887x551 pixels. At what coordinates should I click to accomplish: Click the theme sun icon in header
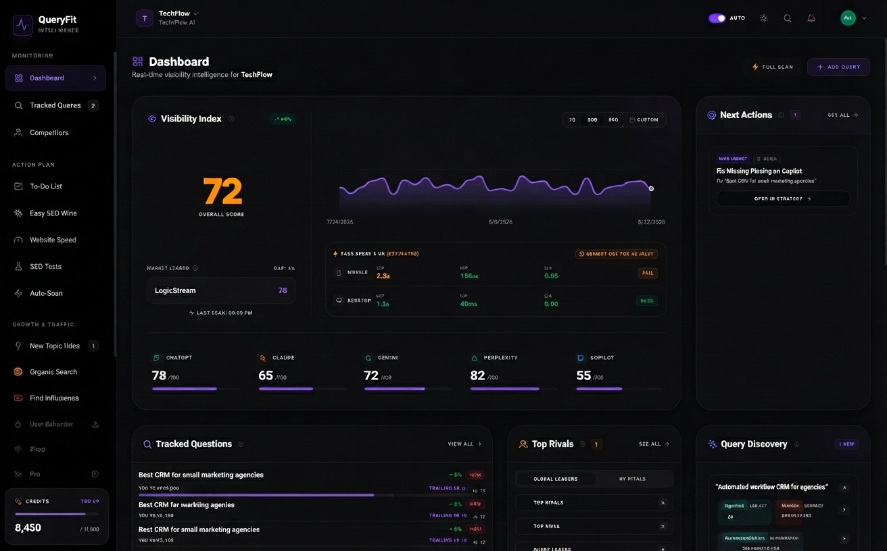tap(764, 18)
